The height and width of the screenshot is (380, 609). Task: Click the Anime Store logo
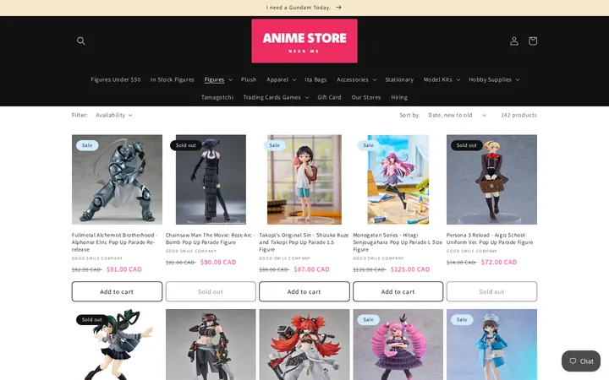pos(304,41)
